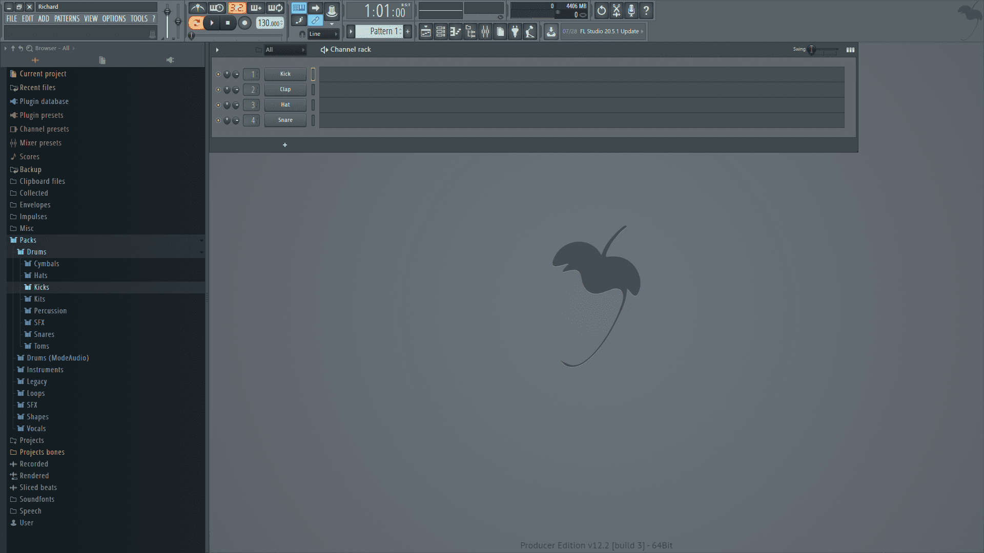Click the Kick channel button
This screenshot has width=984, height=553.
pos(285,74)
